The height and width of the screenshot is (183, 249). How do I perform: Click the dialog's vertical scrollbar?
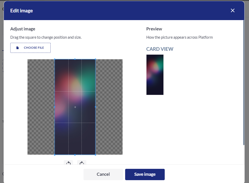(243, 82)
